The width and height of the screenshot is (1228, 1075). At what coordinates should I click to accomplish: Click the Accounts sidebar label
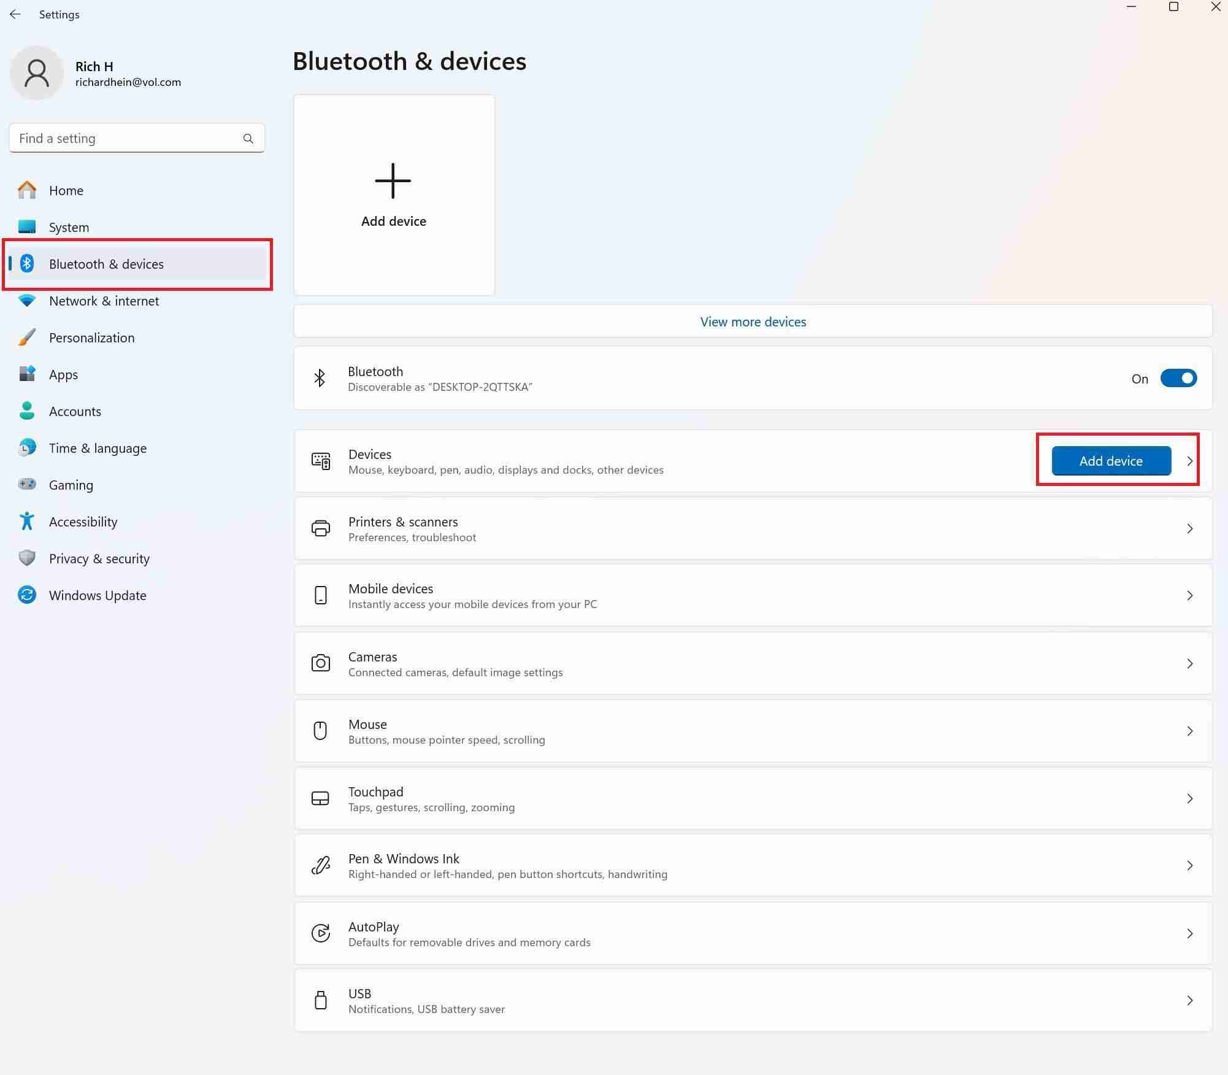tap(75, 412)
